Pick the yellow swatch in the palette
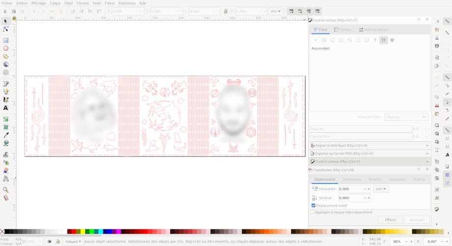The height and width of the screenshot is (246, 452). tap(83, 231)
